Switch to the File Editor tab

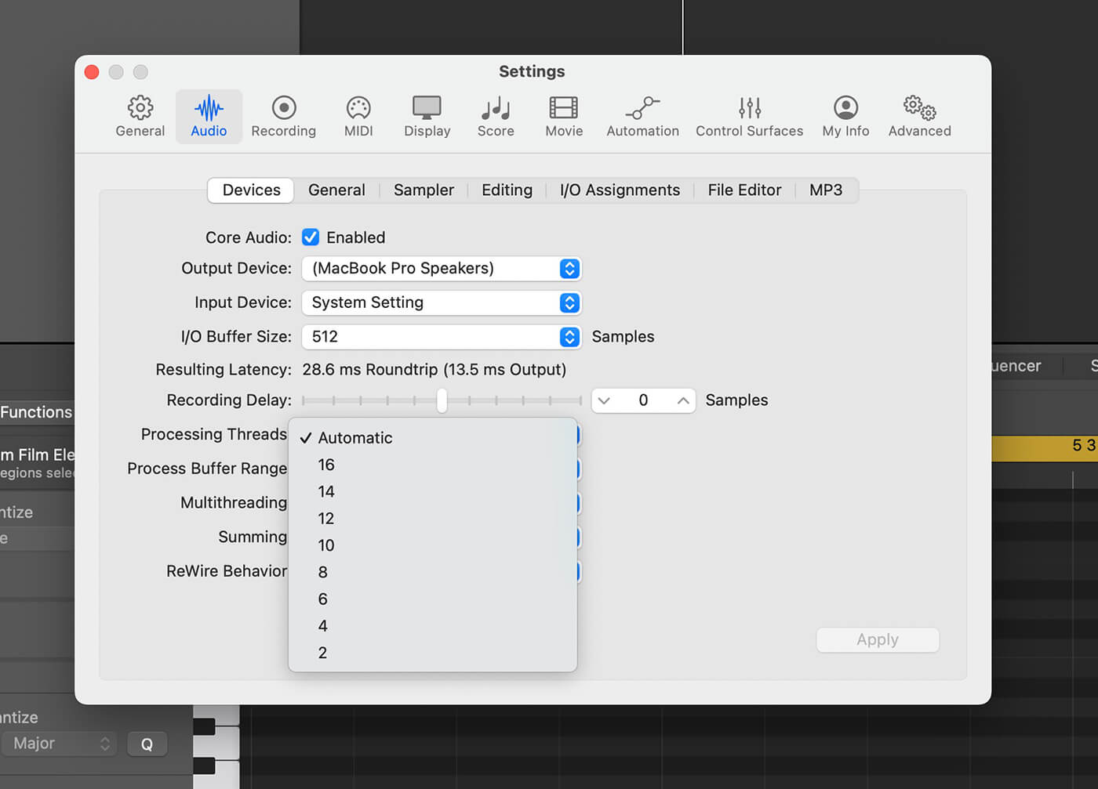point(744,190)
